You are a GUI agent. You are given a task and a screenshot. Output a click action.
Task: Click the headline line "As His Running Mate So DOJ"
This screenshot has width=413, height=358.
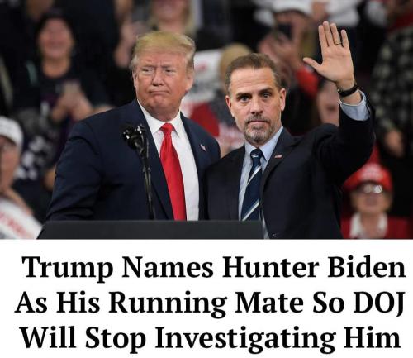(209, 303)
